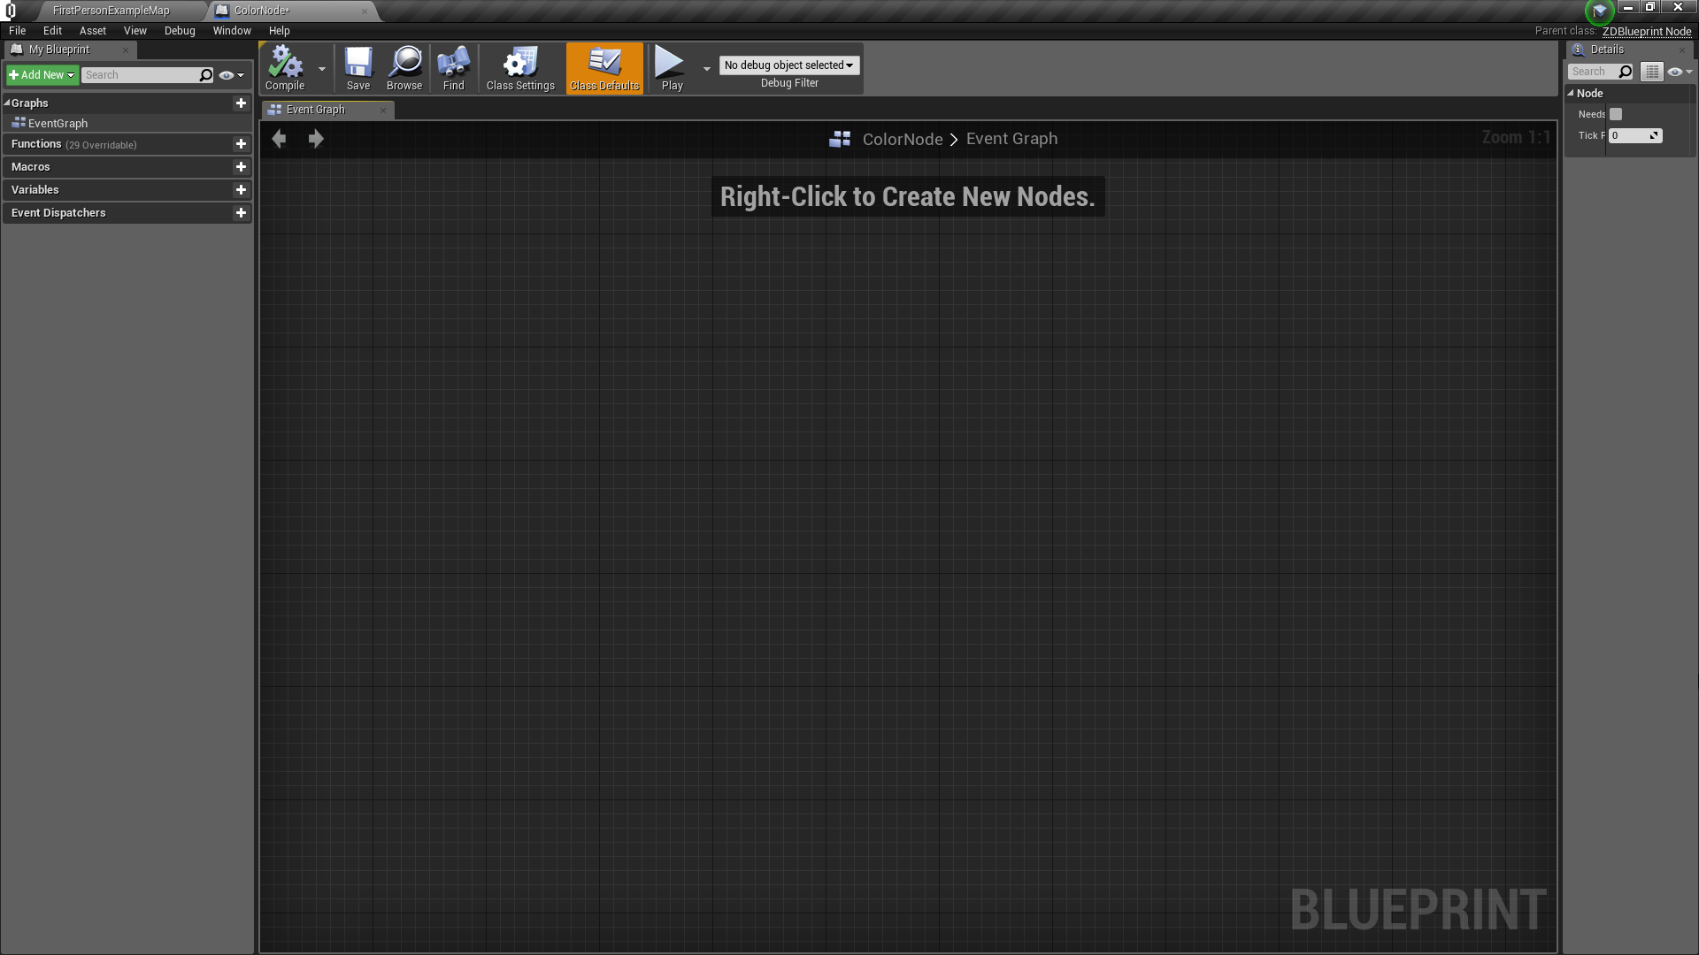Check the Needs checkbox in Details

pos(1616,114)
